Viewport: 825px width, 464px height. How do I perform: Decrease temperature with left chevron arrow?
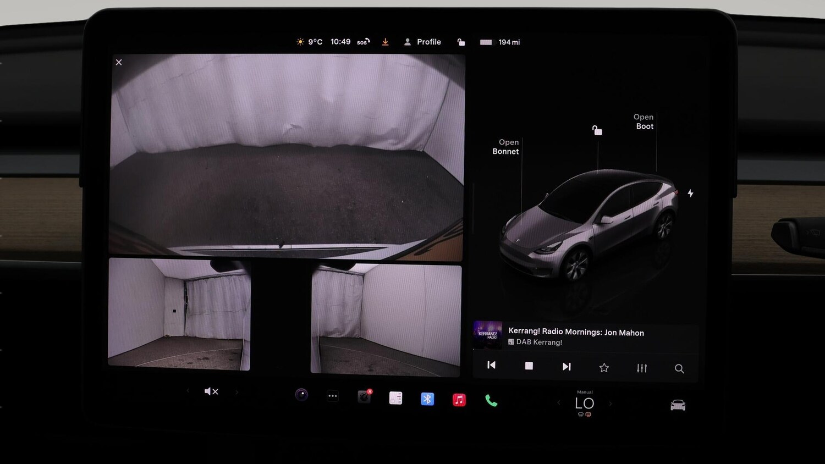pos(559,404)
